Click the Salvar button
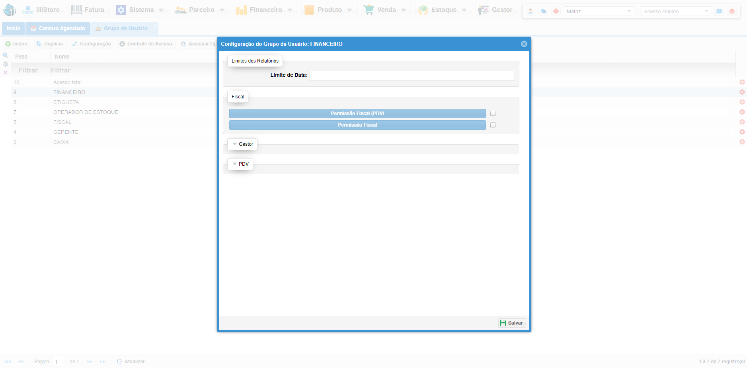Viewport: 747px width, 368px height. 512,323
